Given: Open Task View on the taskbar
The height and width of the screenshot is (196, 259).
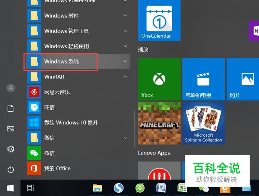Looking at the screenshot, I should point(31,188).
